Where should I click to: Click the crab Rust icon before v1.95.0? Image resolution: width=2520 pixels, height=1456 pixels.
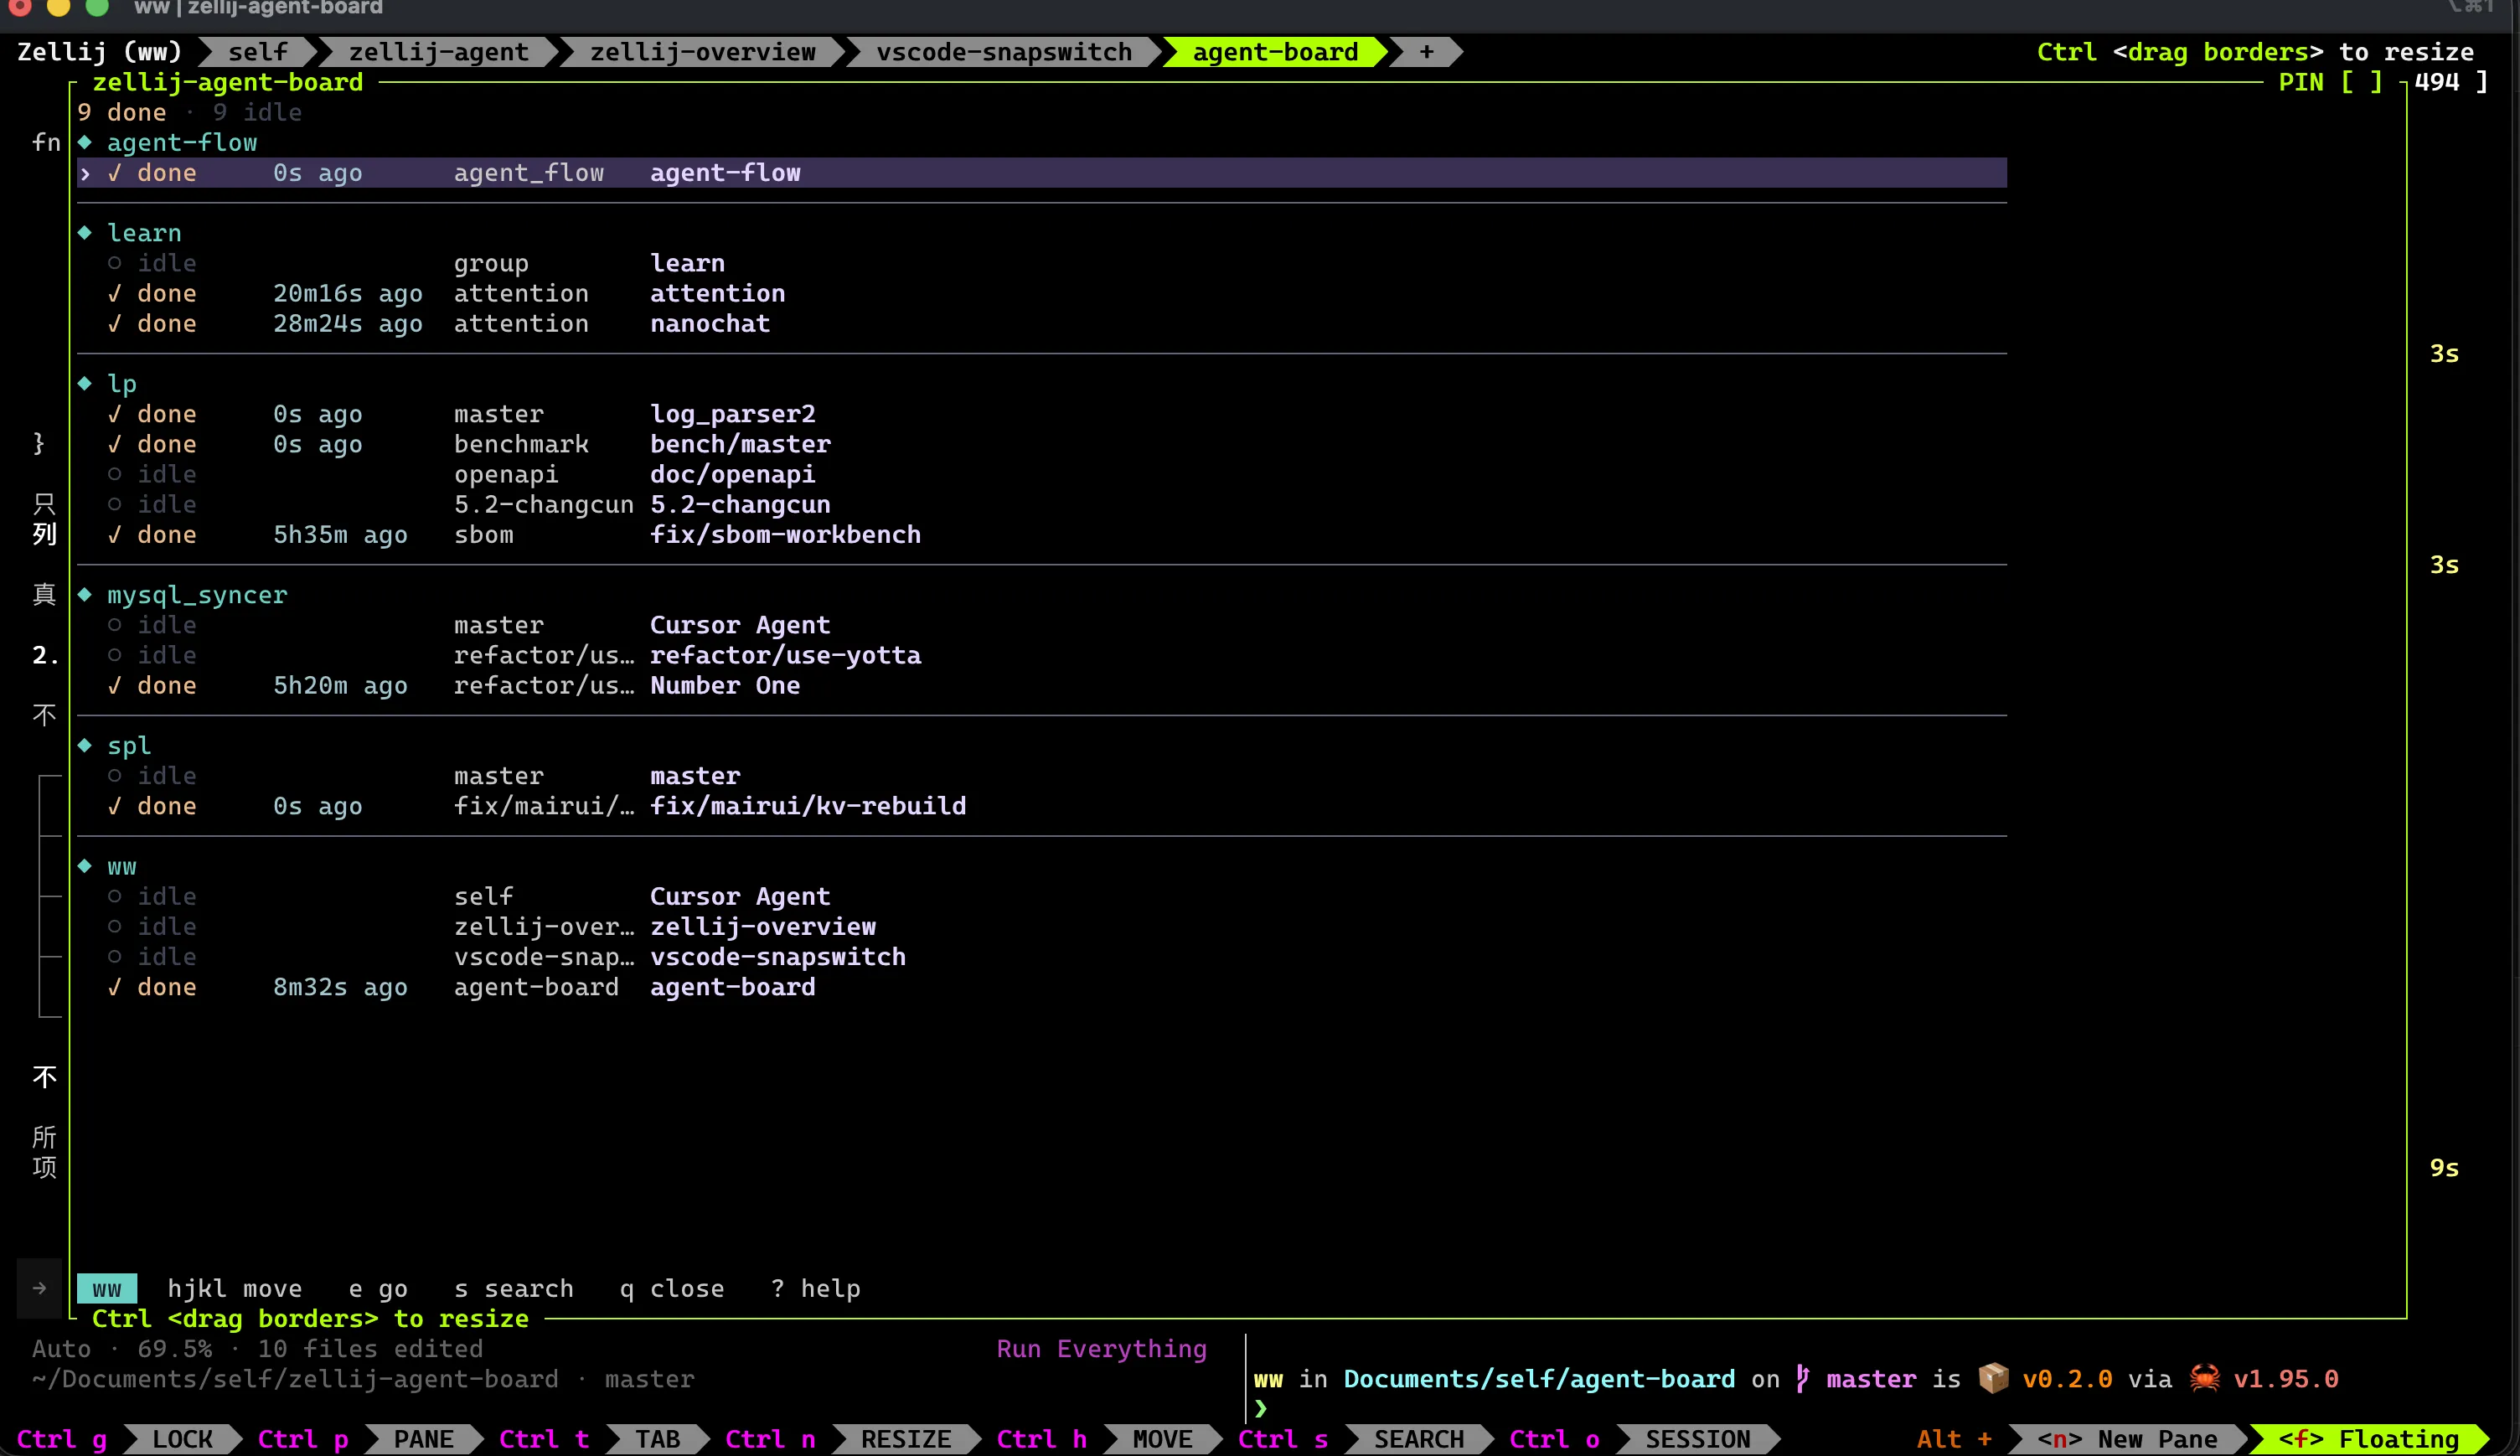pos(2204,1379)
